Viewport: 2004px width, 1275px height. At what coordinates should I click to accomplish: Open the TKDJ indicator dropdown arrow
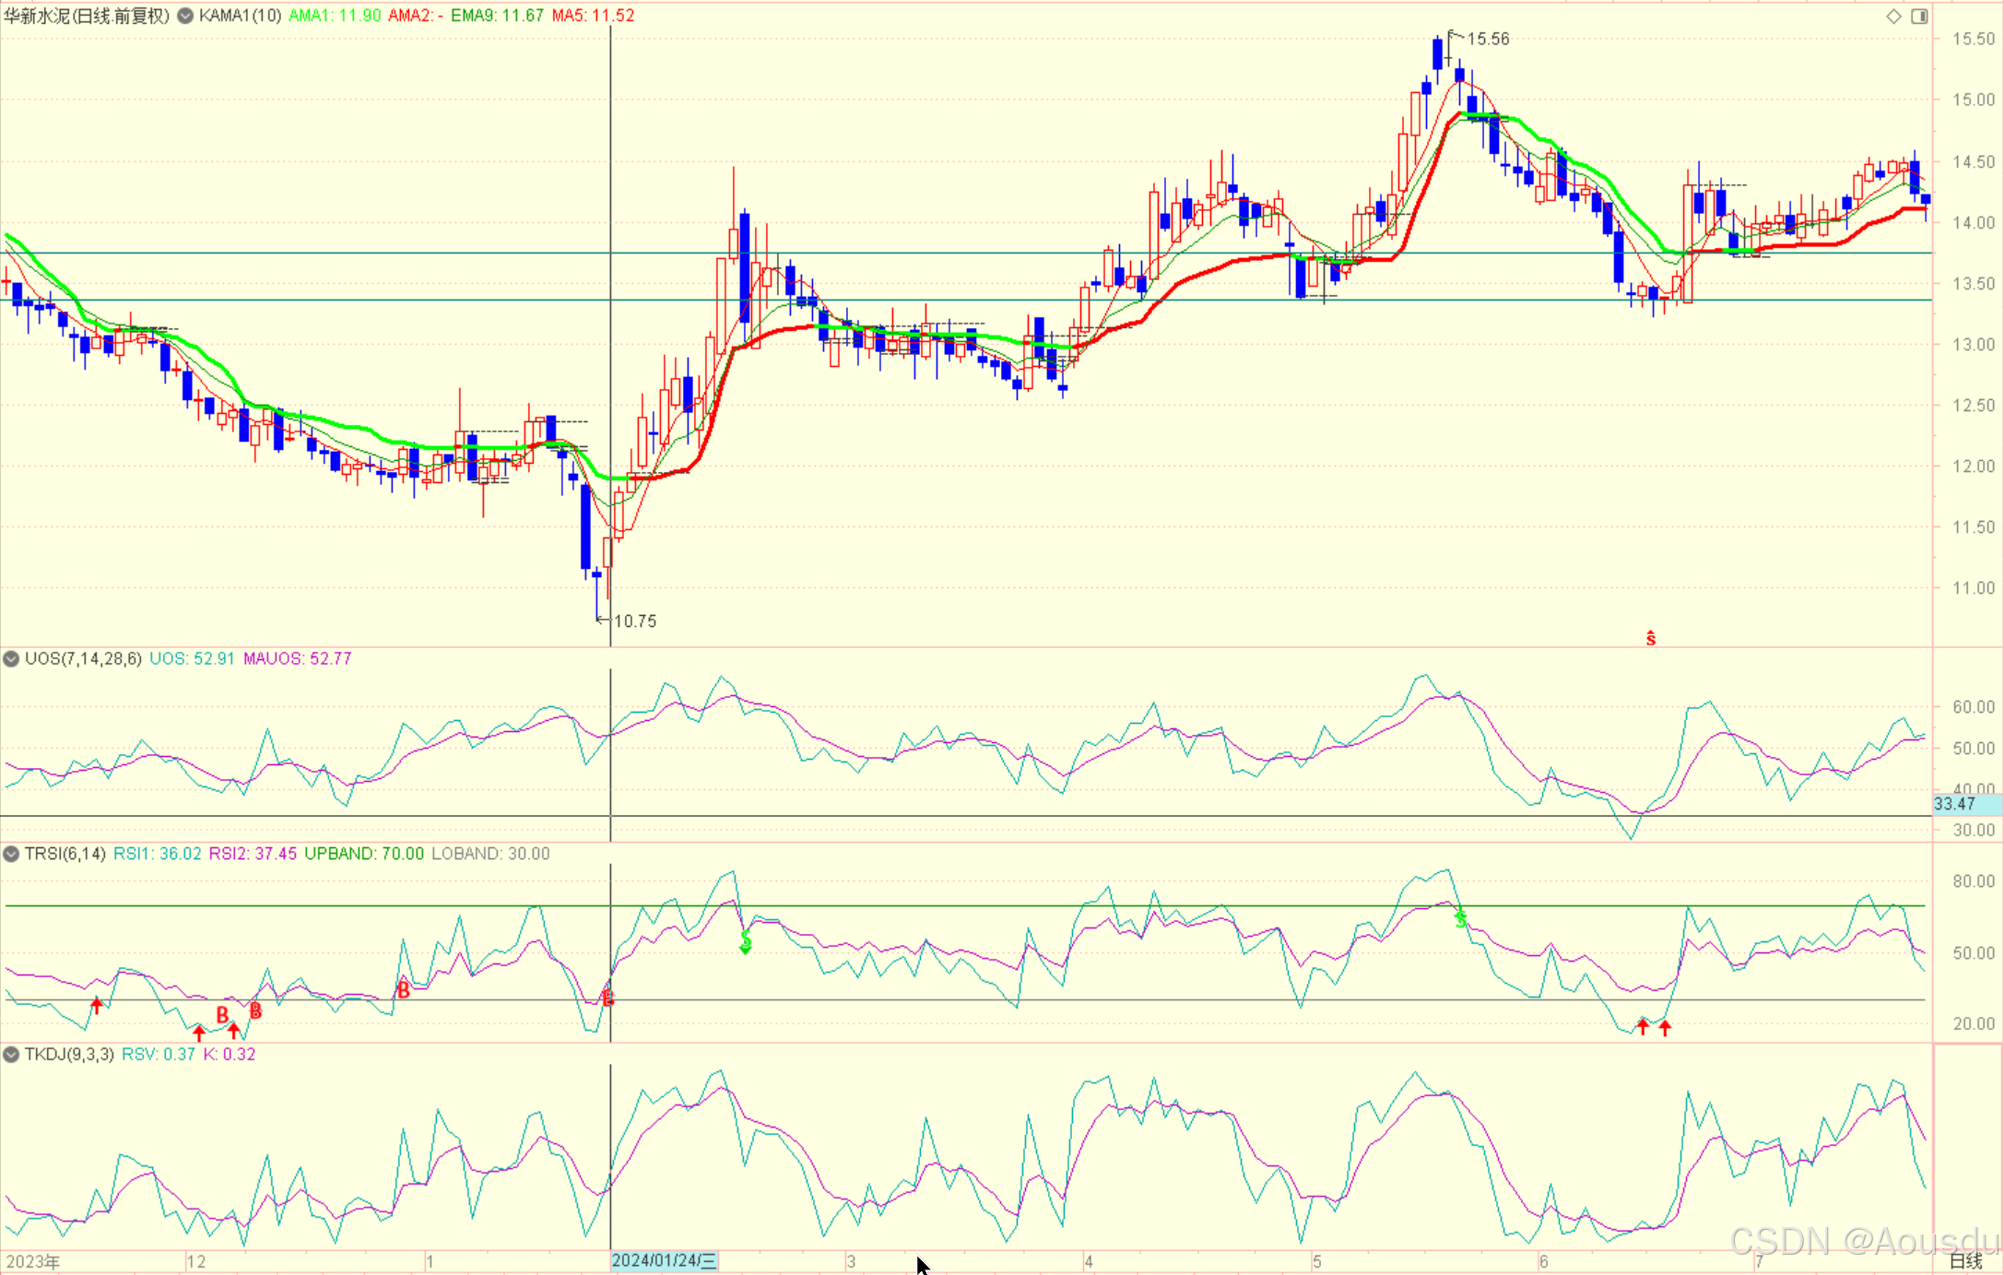(x=11, y=1054)
